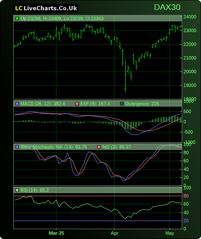Viewport: 201px width, 239px height.
Task: Click the Divergence: 225 readout
Action: pyautogui.click(x=142, y=104)
